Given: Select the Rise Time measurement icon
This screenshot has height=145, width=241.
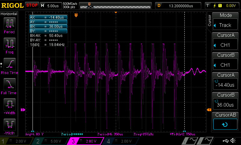Looking at the screenshot, I should point(9,64).
